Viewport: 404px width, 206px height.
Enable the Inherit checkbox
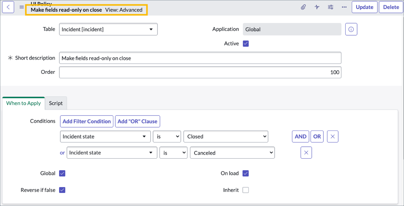(x=246, y=190)
